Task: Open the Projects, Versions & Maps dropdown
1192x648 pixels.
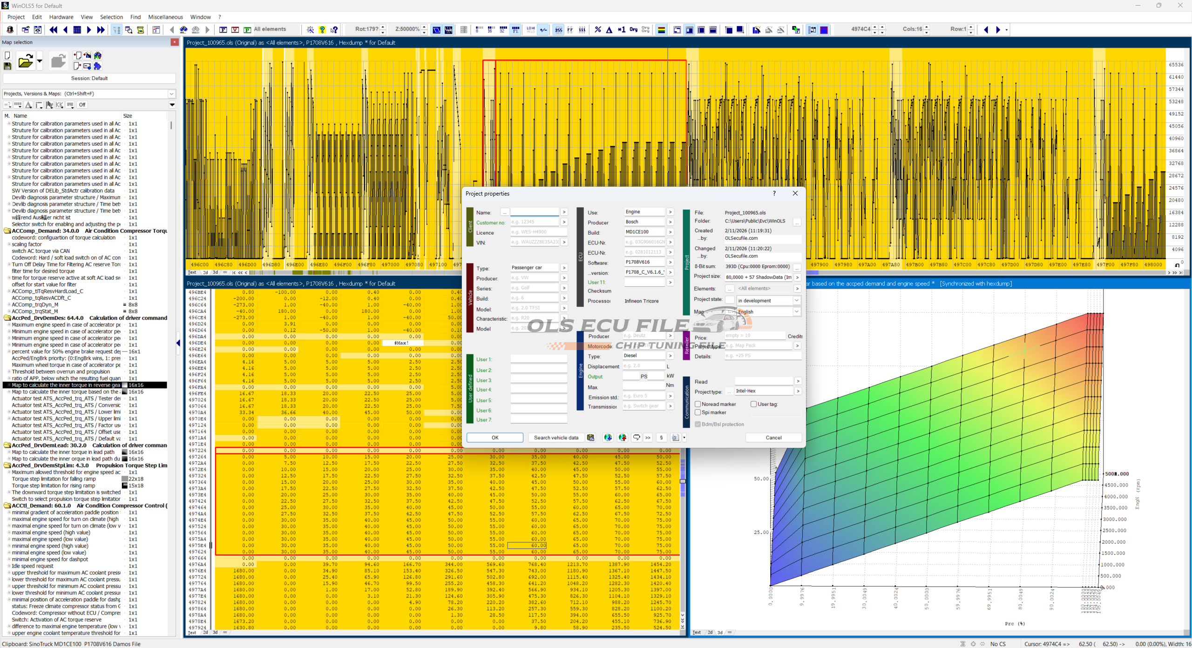Action: point(171,94)
